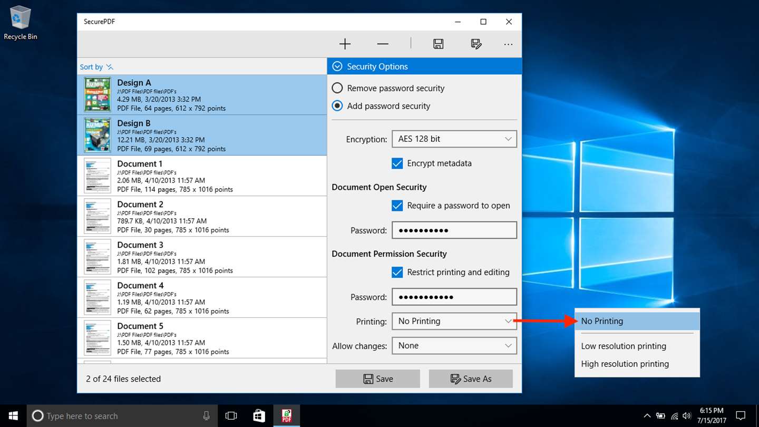Select Remove password security option
The image size is (759, 427).
point(337,88)
